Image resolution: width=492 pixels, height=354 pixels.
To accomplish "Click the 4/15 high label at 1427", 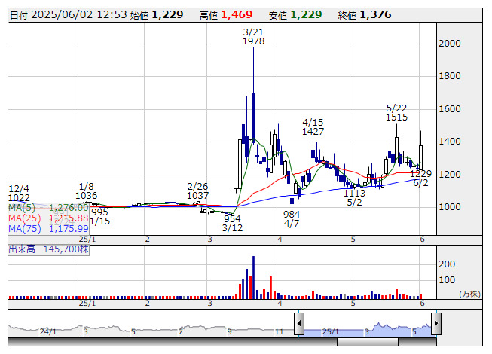I will [313, 127].
